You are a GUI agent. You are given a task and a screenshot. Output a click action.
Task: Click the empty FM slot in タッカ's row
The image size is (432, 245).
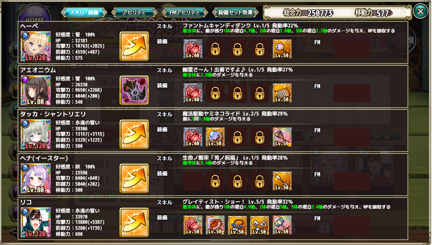click(352, 137)
